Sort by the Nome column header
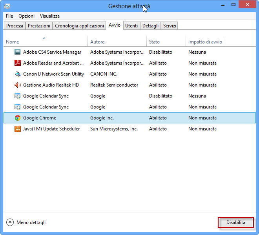This screenshot has height=235, width=259. pyautogui.click(x=46, y=42)
